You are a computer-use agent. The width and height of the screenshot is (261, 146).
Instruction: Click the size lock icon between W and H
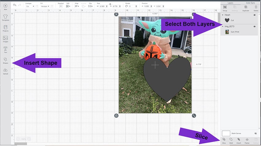[110, 4]
